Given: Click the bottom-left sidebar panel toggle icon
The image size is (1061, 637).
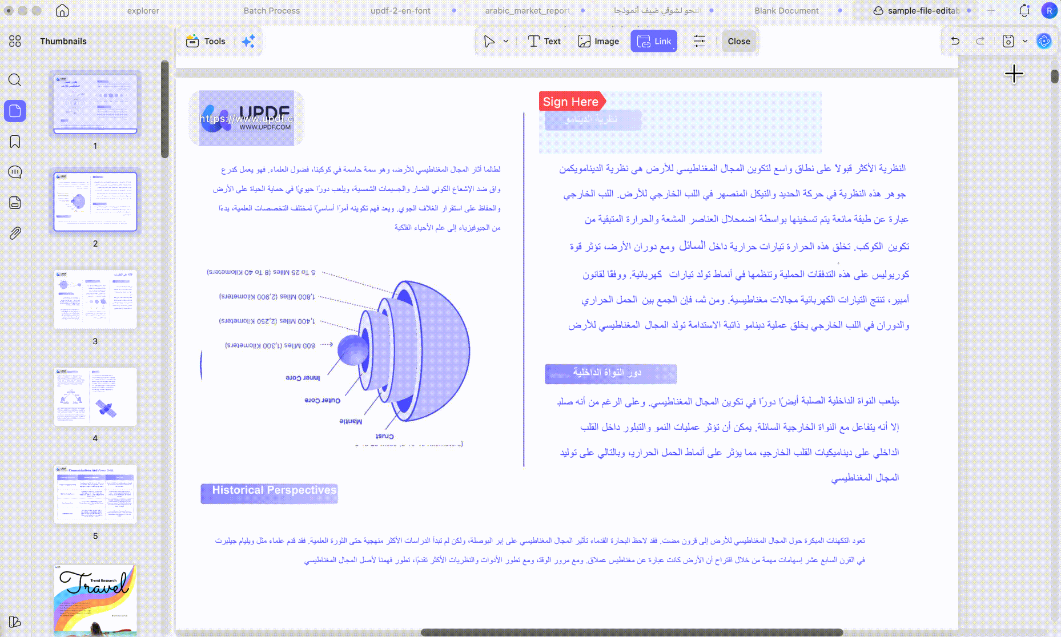Looking at the screenshot, I should tap(15, 622).
